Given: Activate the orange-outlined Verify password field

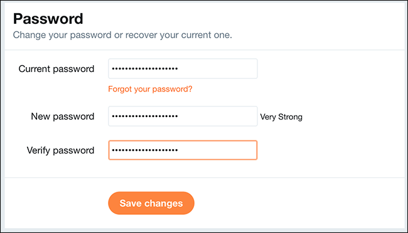Looking at the screenshot, I should tap(183, 150).
